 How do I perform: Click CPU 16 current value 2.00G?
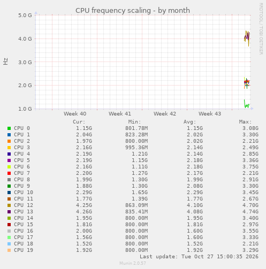tap(84, 231)
